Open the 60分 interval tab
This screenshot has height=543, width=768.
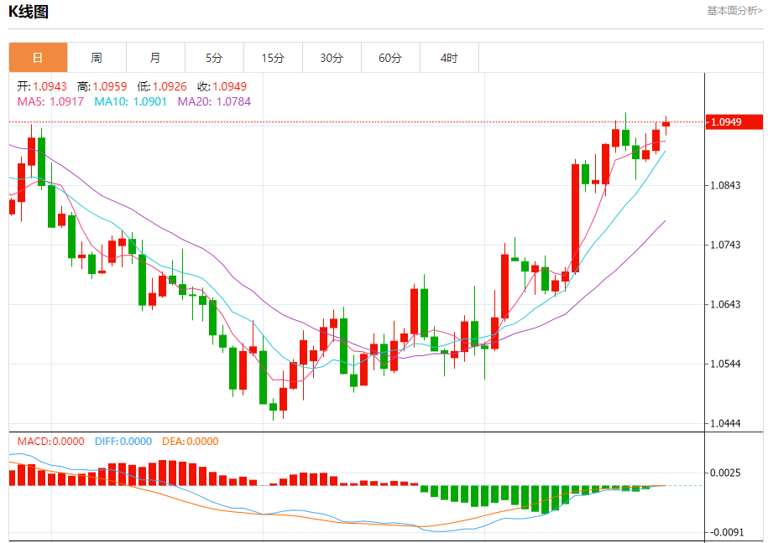tap(391, 58)
